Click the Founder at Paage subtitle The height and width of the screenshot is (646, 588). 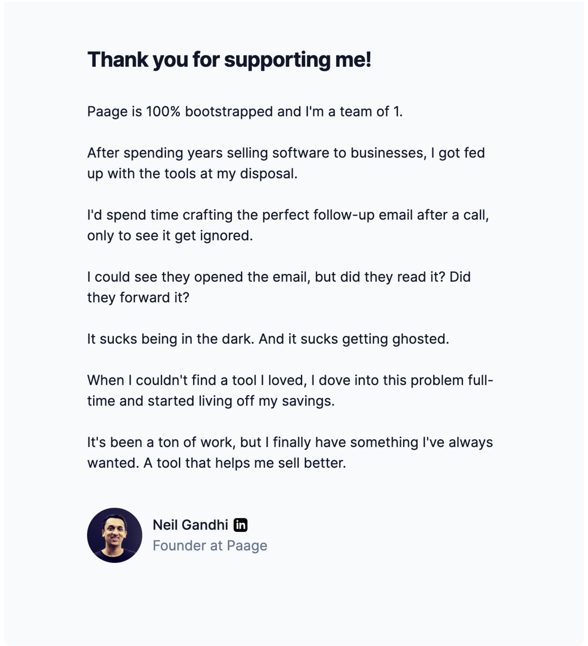[210, 546]
